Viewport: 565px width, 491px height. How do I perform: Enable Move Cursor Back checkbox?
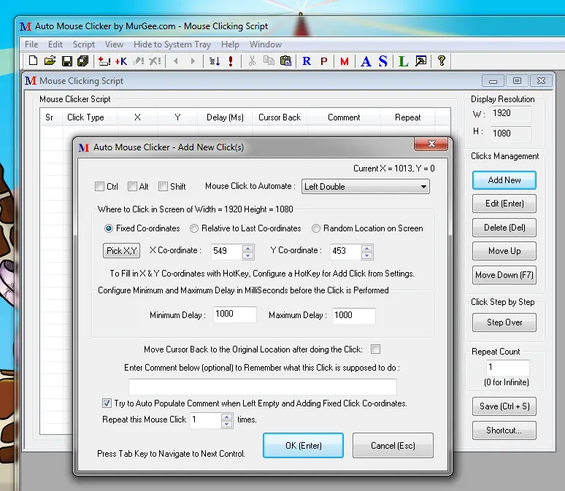[x=375, y=349]
